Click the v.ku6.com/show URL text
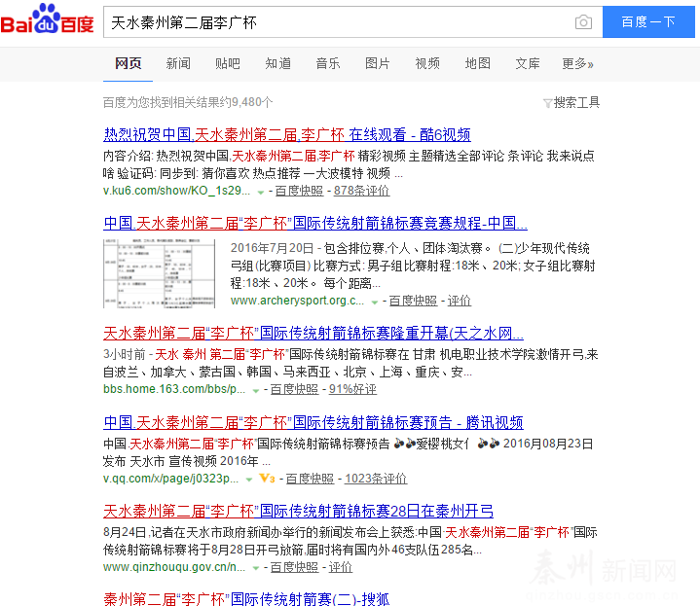 click(x=176, y=191)
